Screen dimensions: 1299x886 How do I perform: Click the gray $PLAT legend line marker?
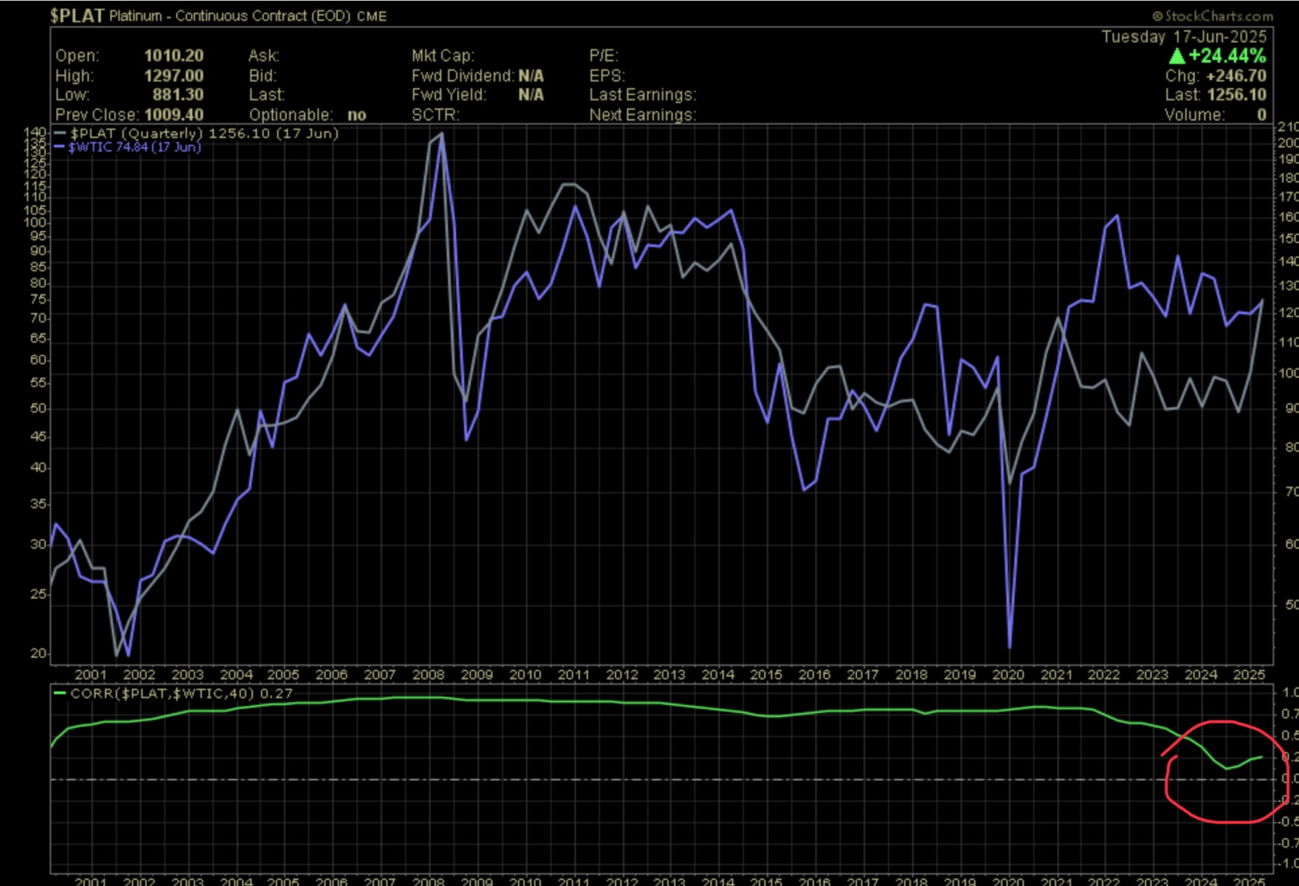tap(61, 134)
